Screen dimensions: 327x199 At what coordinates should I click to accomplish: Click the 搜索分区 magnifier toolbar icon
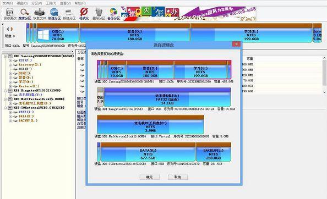(25, 12)
